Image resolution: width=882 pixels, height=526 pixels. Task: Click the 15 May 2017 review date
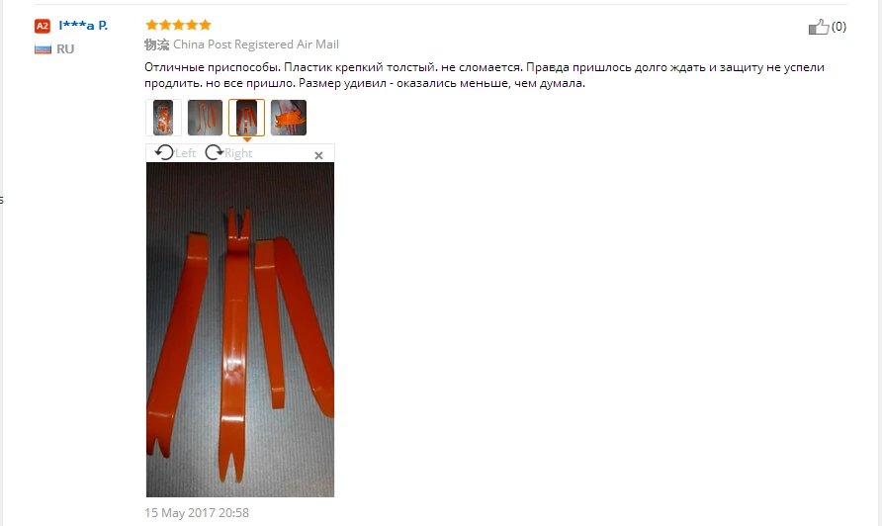[x=197, y=512]
